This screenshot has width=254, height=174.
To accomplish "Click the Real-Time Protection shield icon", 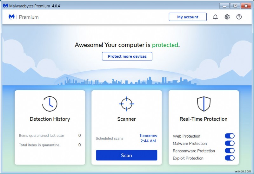I will [204, 104].
